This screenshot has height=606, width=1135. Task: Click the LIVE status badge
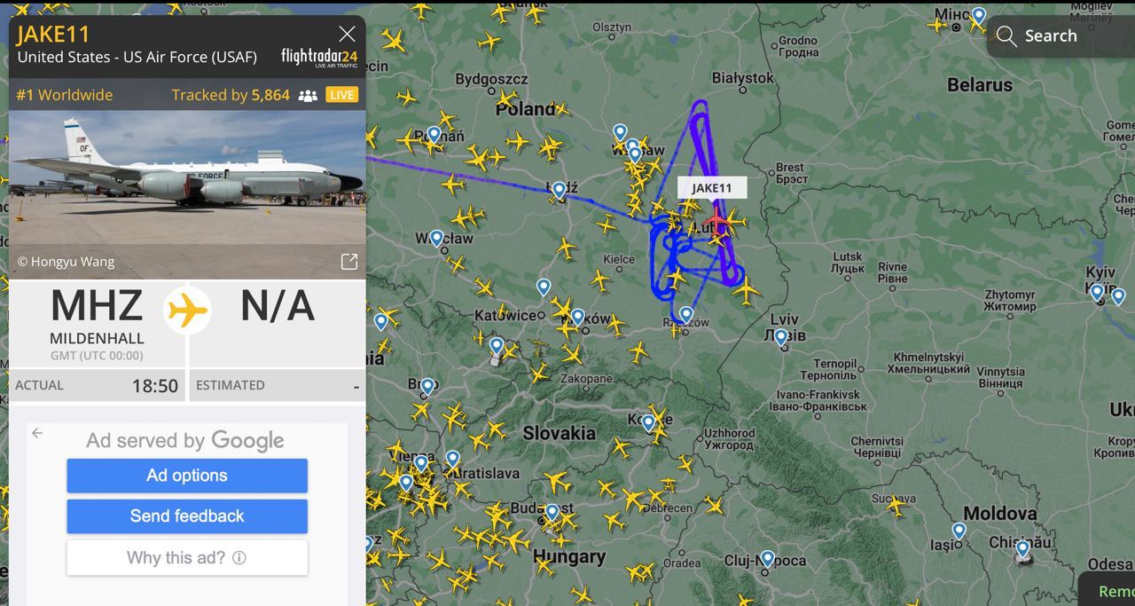point(341,95)
